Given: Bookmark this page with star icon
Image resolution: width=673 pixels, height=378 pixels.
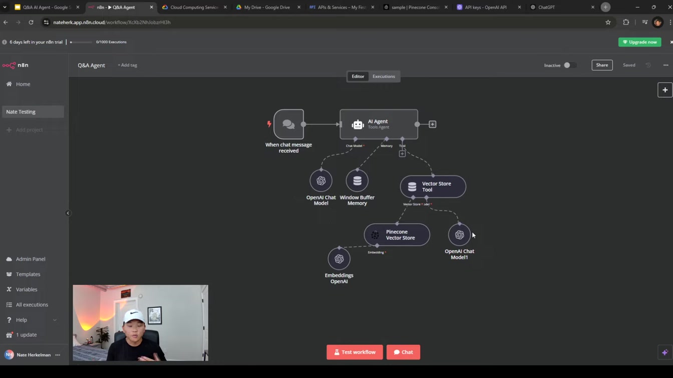Looking at the screenshot, I should [608, 22].
